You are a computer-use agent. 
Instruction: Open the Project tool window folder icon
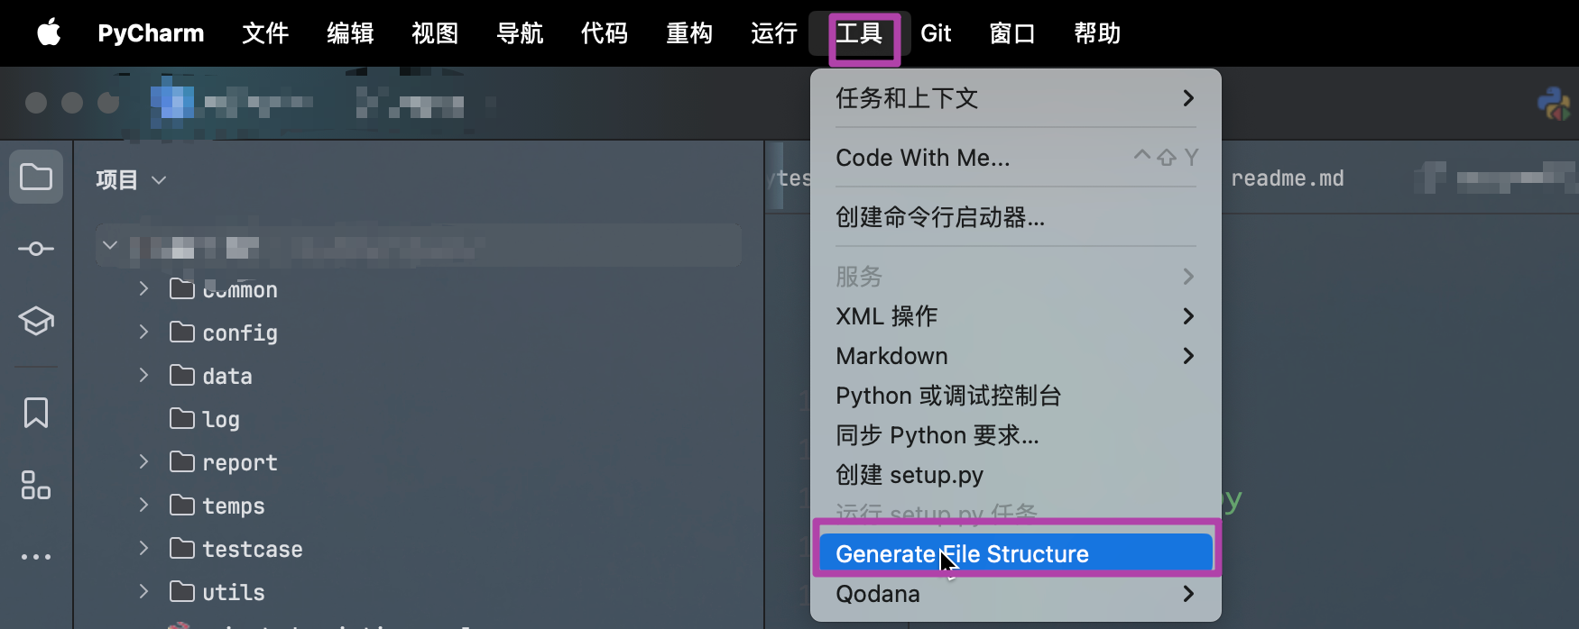(x=36, y=177)
